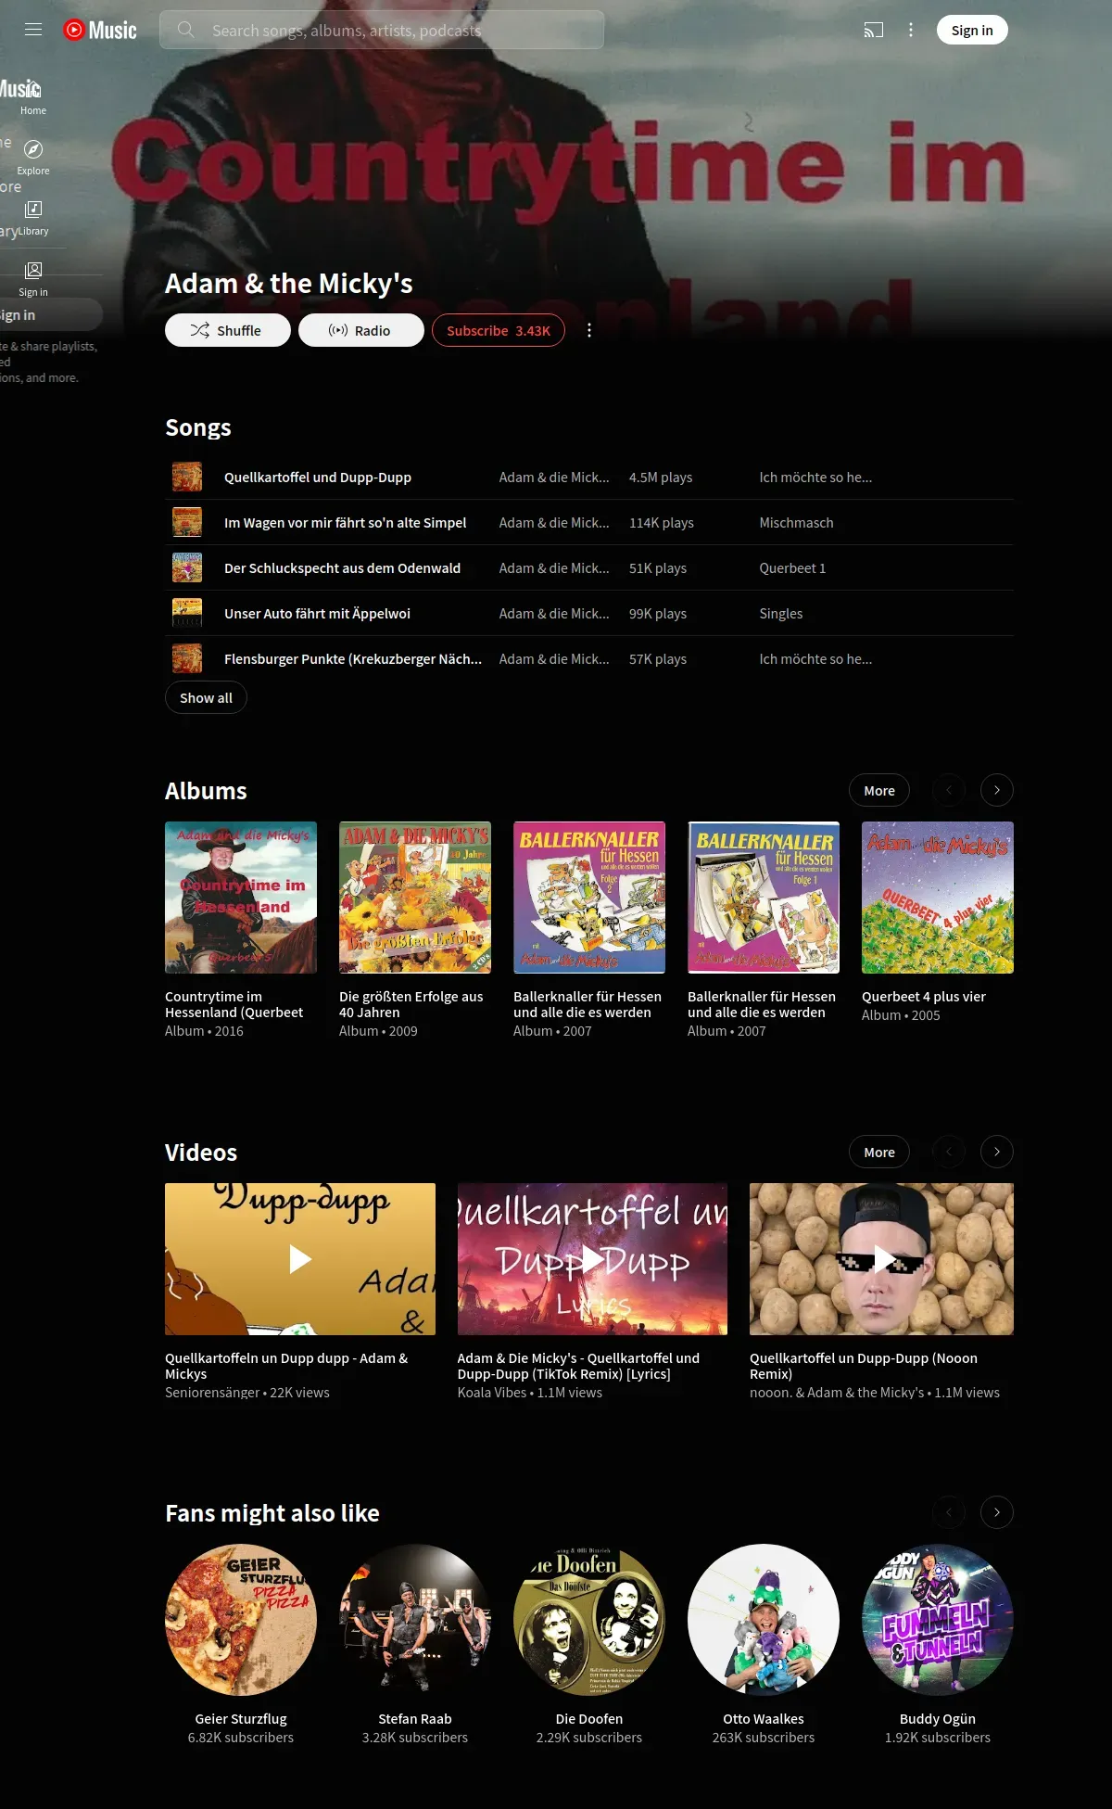Play the TikTok Remix Lyrics video

592,1259
